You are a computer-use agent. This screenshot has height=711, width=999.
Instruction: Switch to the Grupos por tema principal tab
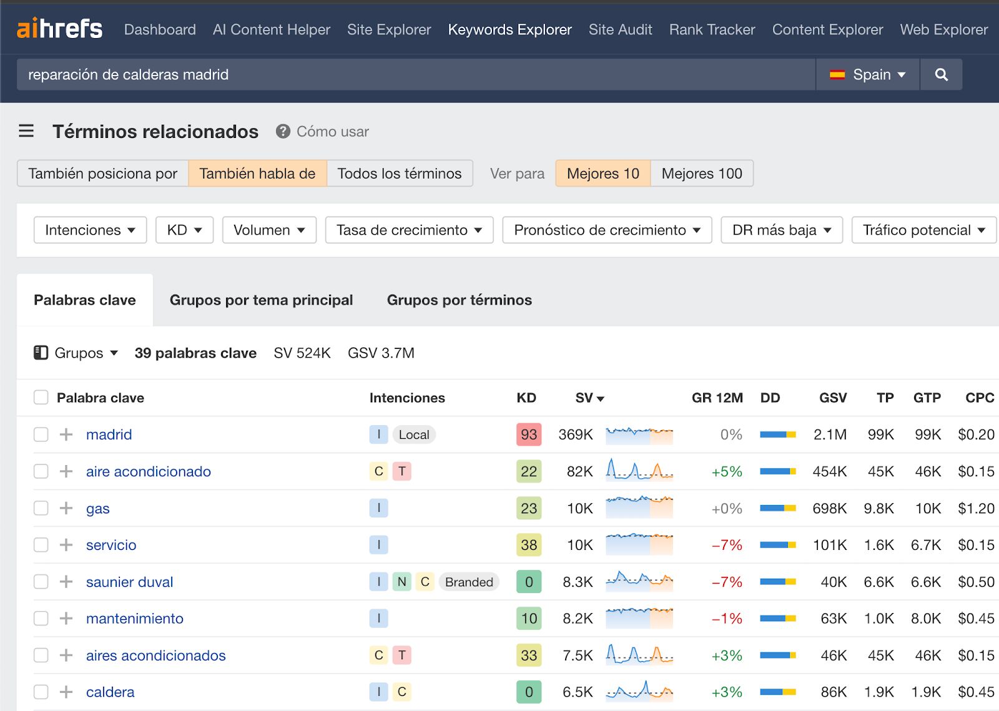point(261,300)
